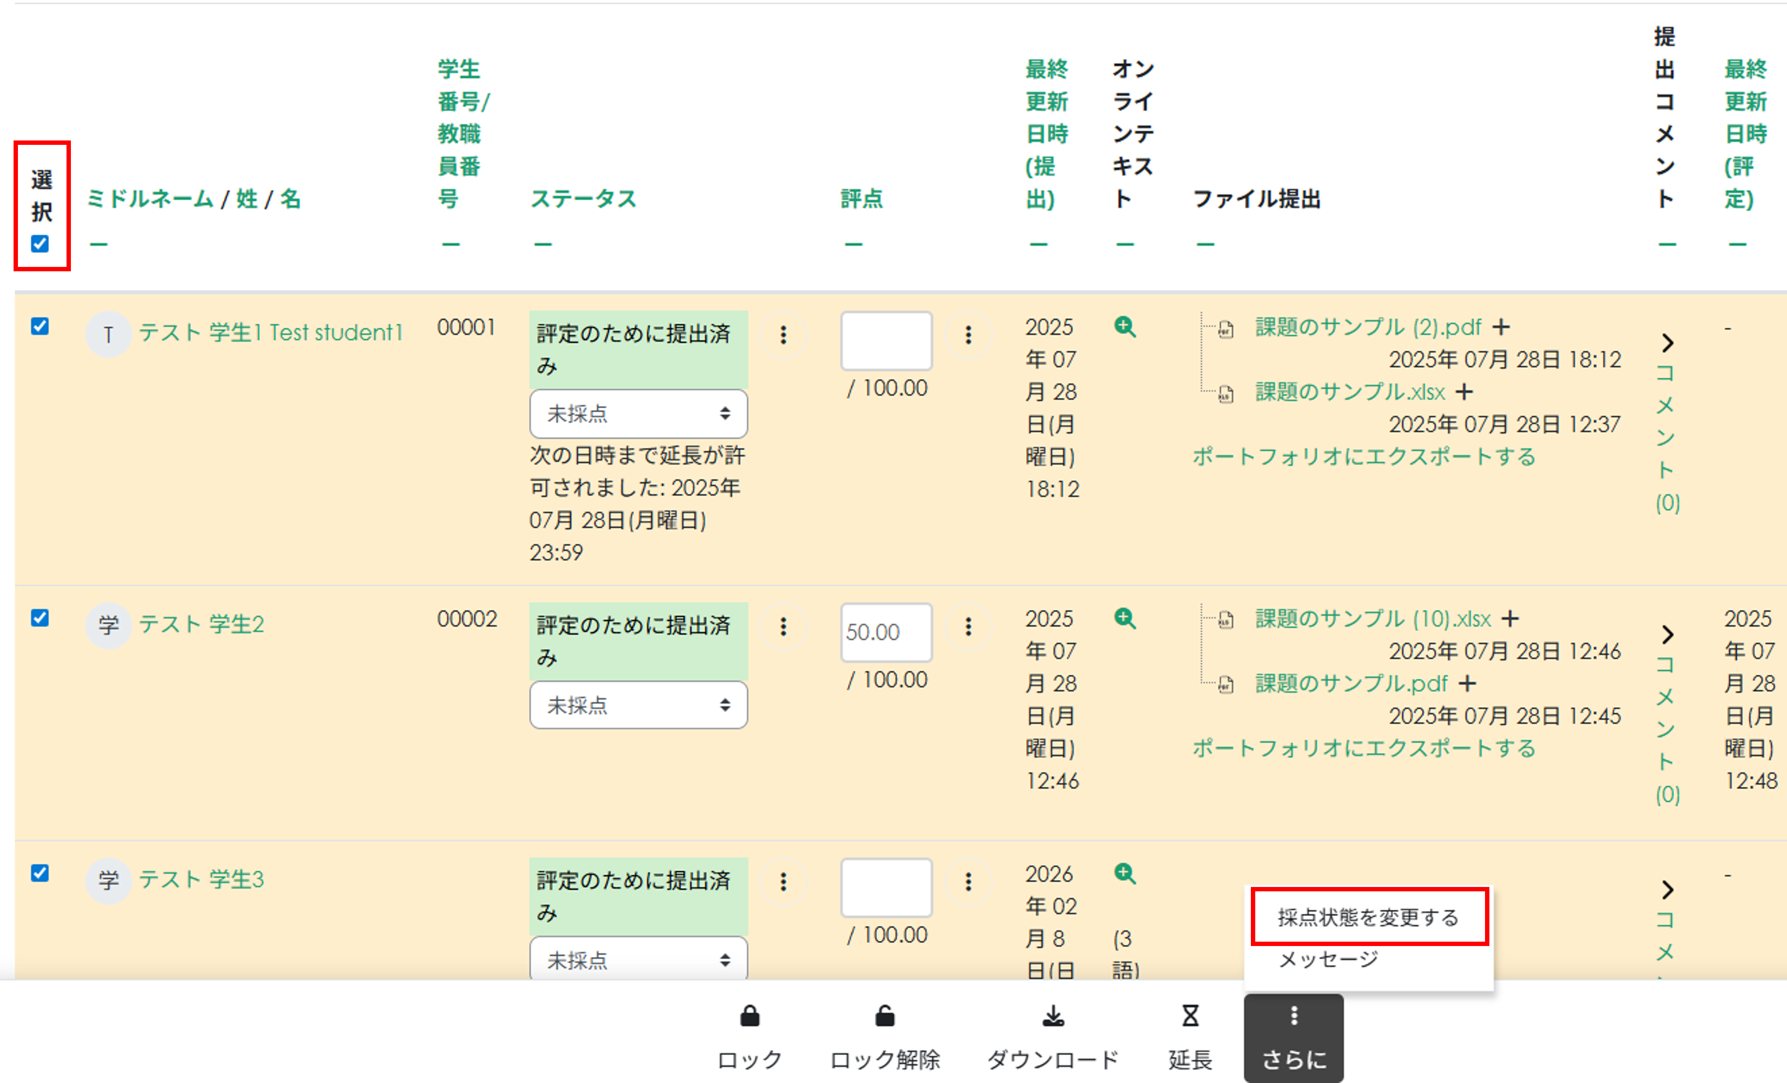Screen dimensions: 1787x1083
Task: Click the Lock icon in bottom bar
Action: (749, 1016)
